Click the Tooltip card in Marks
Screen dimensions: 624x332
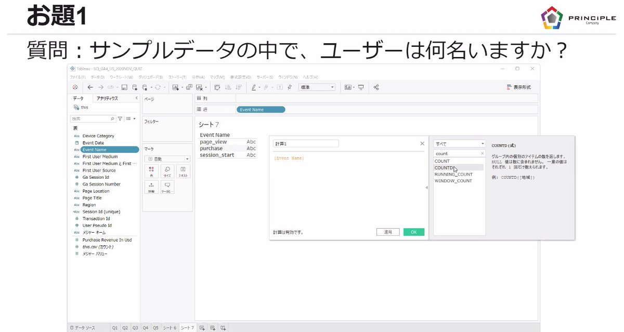167,187
